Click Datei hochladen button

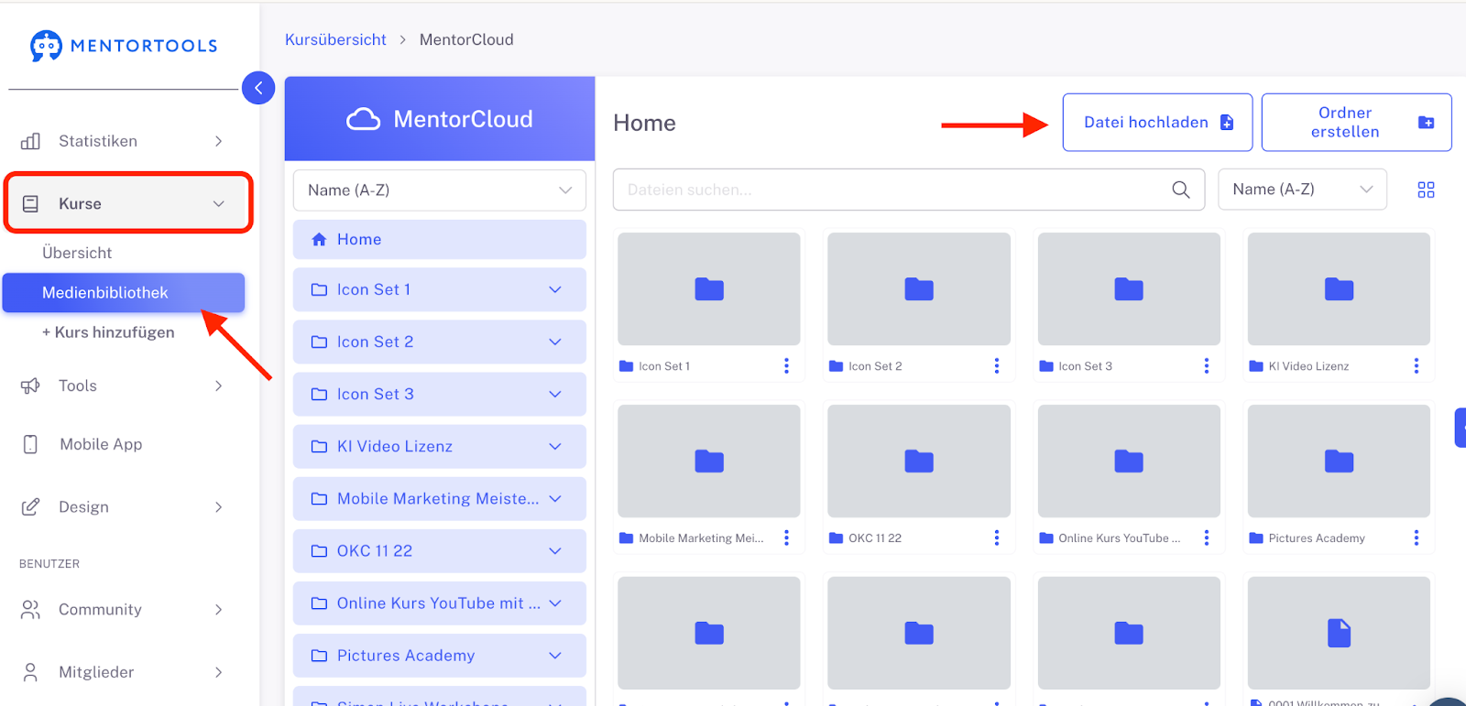point(1157,122)
